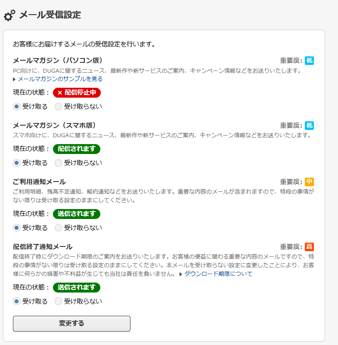Click the gear icon beside メール受信設定
This screenshot has width=338, height=345.
[9, 15]
